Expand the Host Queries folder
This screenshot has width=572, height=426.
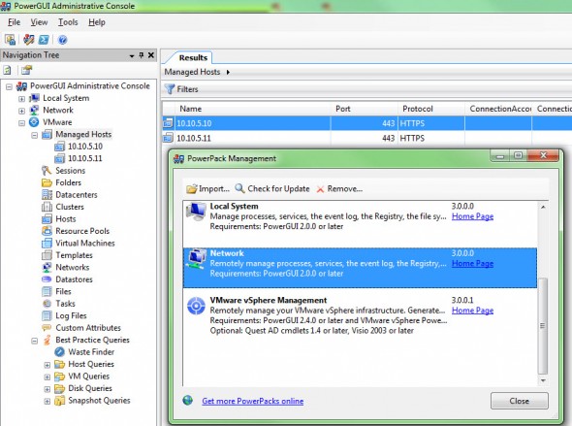[x=48, y=365]
